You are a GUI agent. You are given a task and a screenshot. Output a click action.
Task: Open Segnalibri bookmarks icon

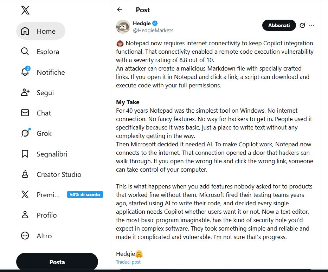point(25,154)
